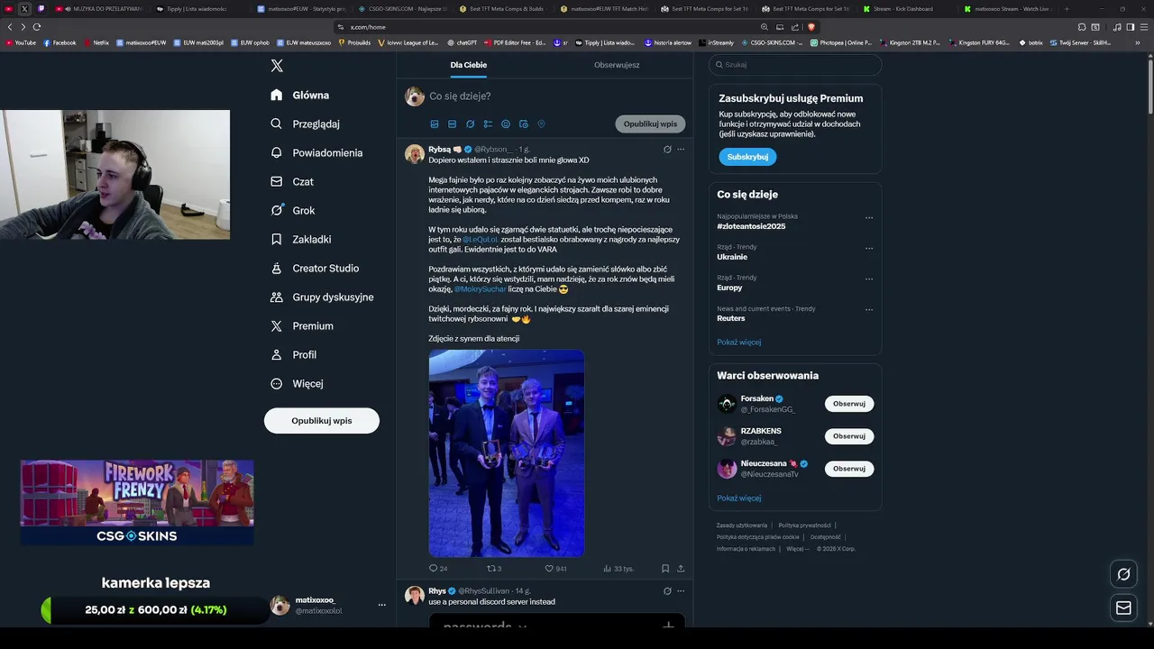The height and width of the screenshot is (649, 1154).
Task: Click the sidebar Opublikuj wpis button
Action: click(x=322, y=421)
